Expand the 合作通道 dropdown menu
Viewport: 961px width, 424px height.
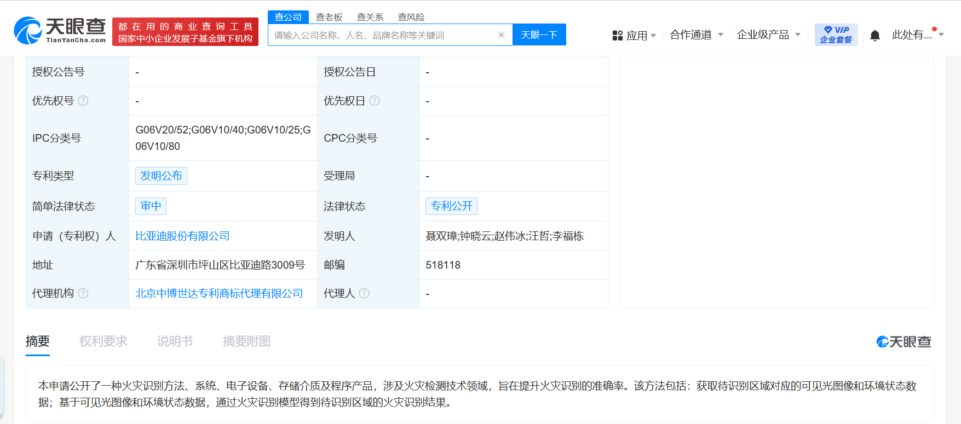(x=696, y=35)
